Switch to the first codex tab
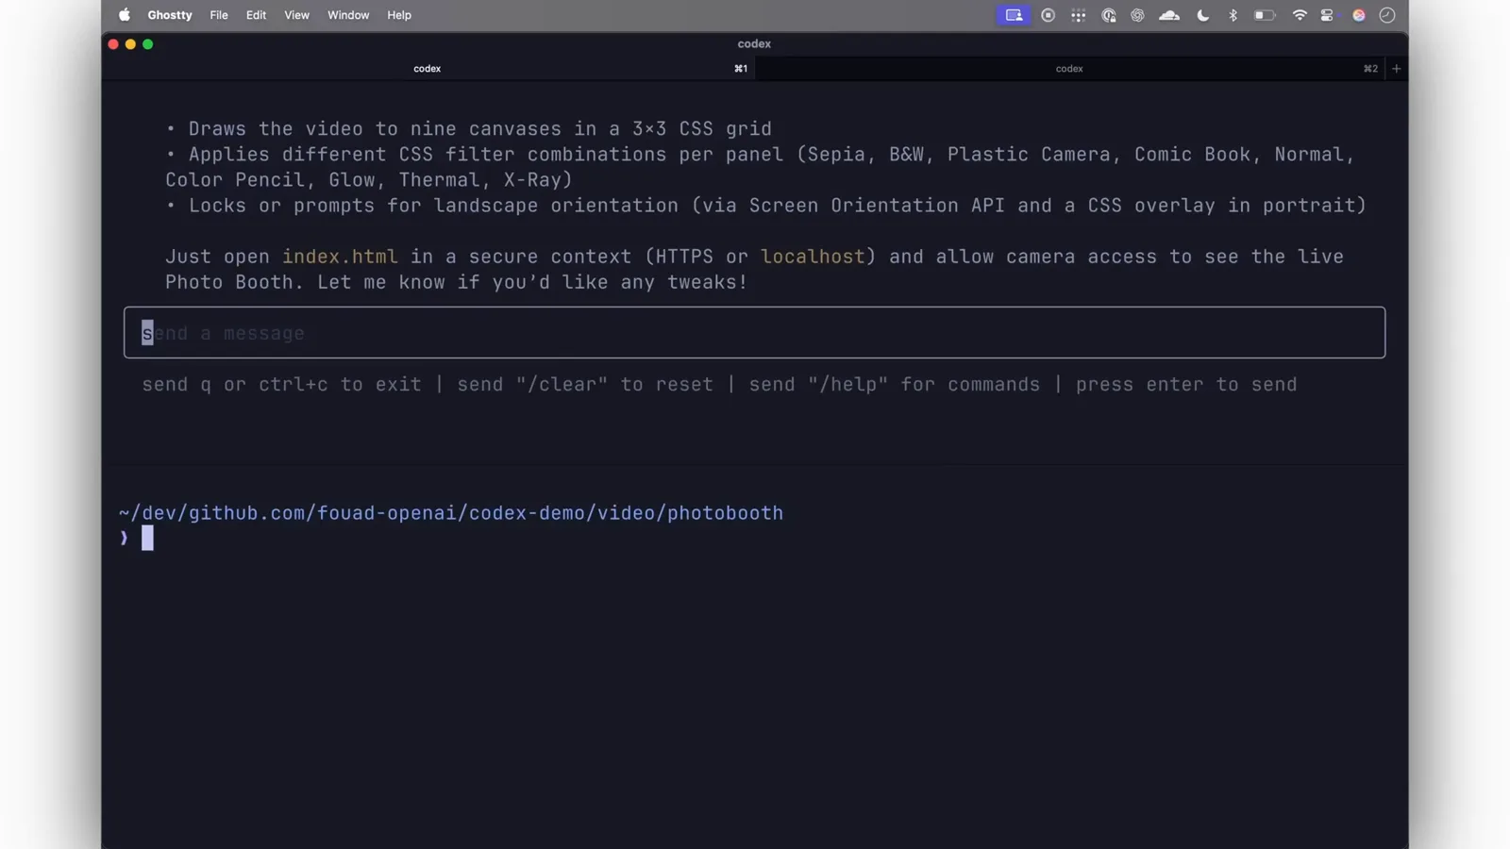 428,69
